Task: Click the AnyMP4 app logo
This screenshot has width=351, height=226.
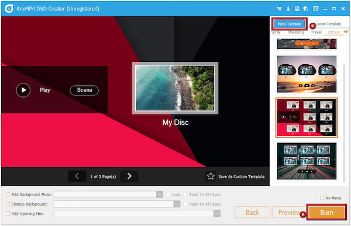Action: click(x=9, y=9)
